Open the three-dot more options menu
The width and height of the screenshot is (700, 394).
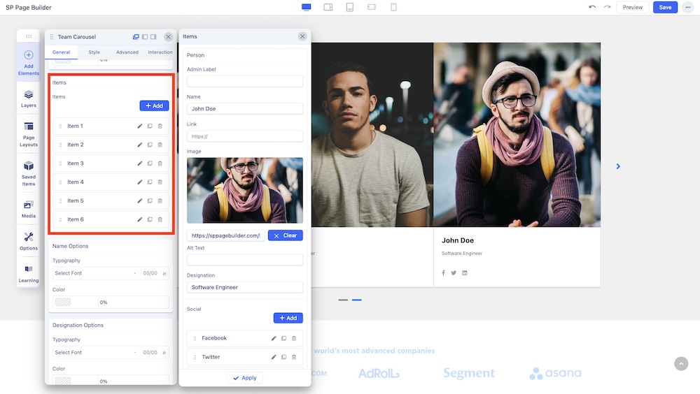tap(687, 8)
